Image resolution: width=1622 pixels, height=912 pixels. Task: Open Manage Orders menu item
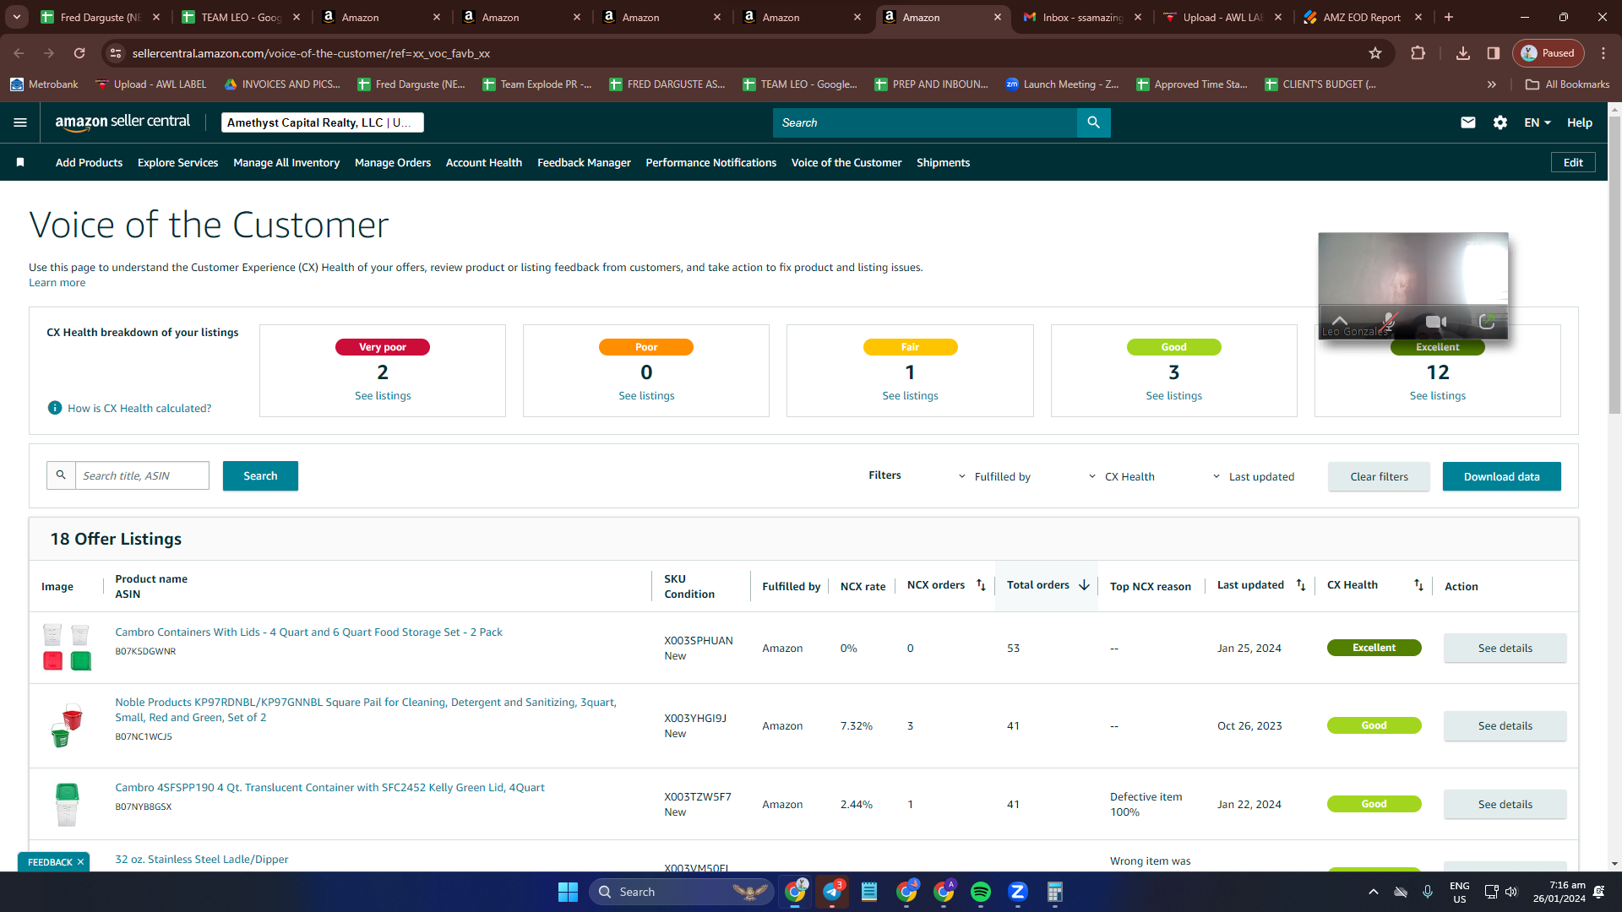coord(393,162)
